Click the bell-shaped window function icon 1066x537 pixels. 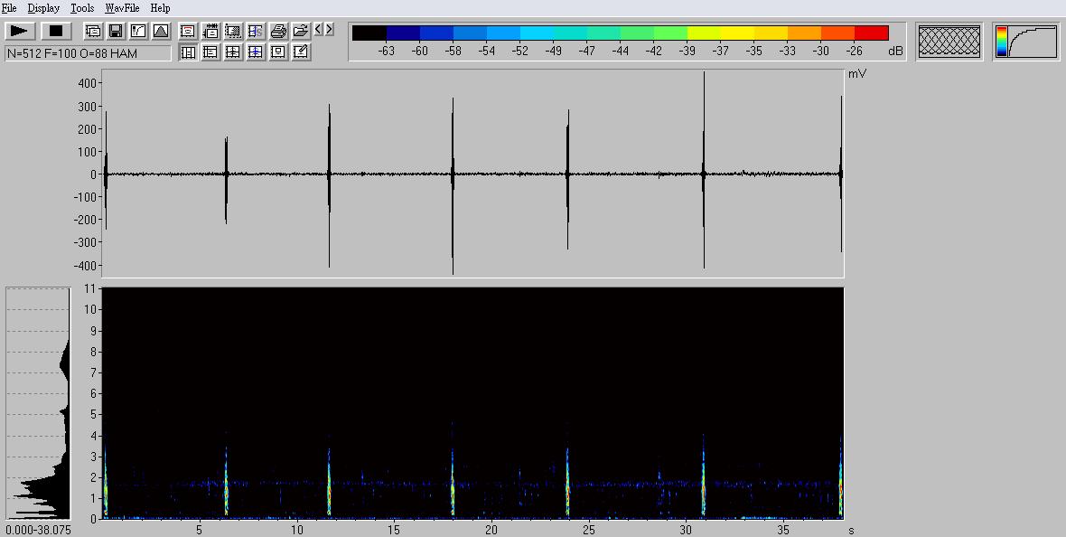coord(161,31)
